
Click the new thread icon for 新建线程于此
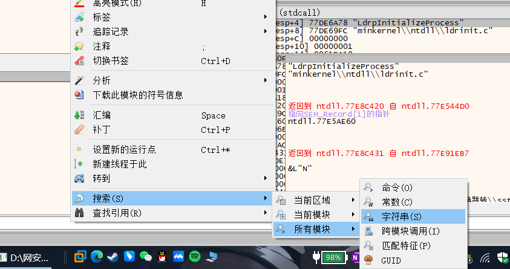[79, 164]
